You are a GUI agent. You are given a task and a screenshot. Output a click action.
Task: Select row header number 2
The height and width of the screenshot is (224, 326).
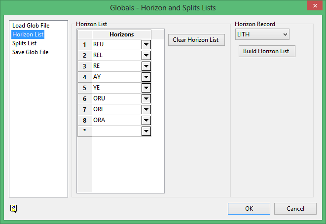click(x=85, y=55)
